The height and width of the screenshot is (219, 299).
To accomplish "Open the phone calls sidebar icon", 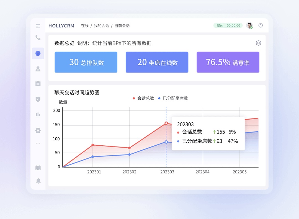I will point(38,38).
